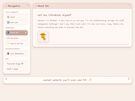
Task: Go to This is me frfr
Action: click(x=16, y=44)
